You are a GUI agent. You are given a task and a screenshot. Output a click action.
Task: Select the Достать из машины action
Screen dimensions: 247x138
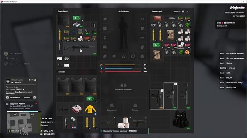(x=235, y=58)
